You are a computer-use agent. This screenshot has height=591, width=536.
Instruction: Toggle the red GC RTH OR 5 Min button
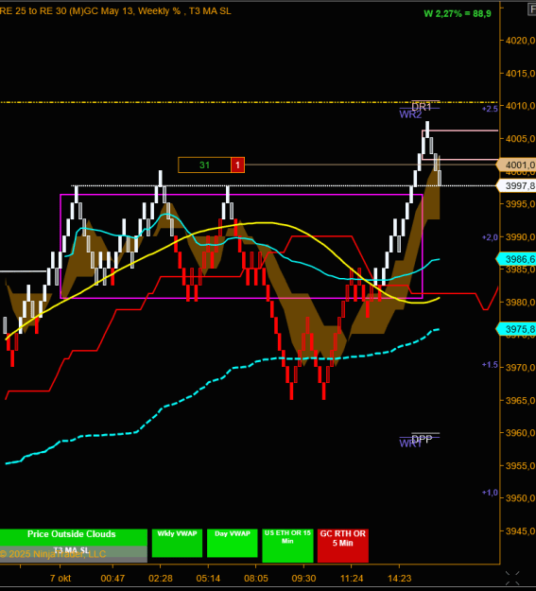coord(342,546)
